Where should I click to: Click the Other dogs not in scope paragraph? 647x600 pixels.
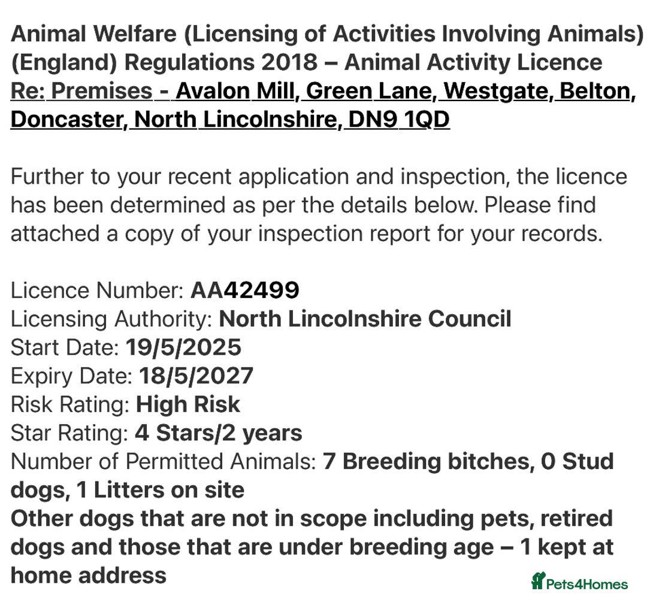point(312,547)
